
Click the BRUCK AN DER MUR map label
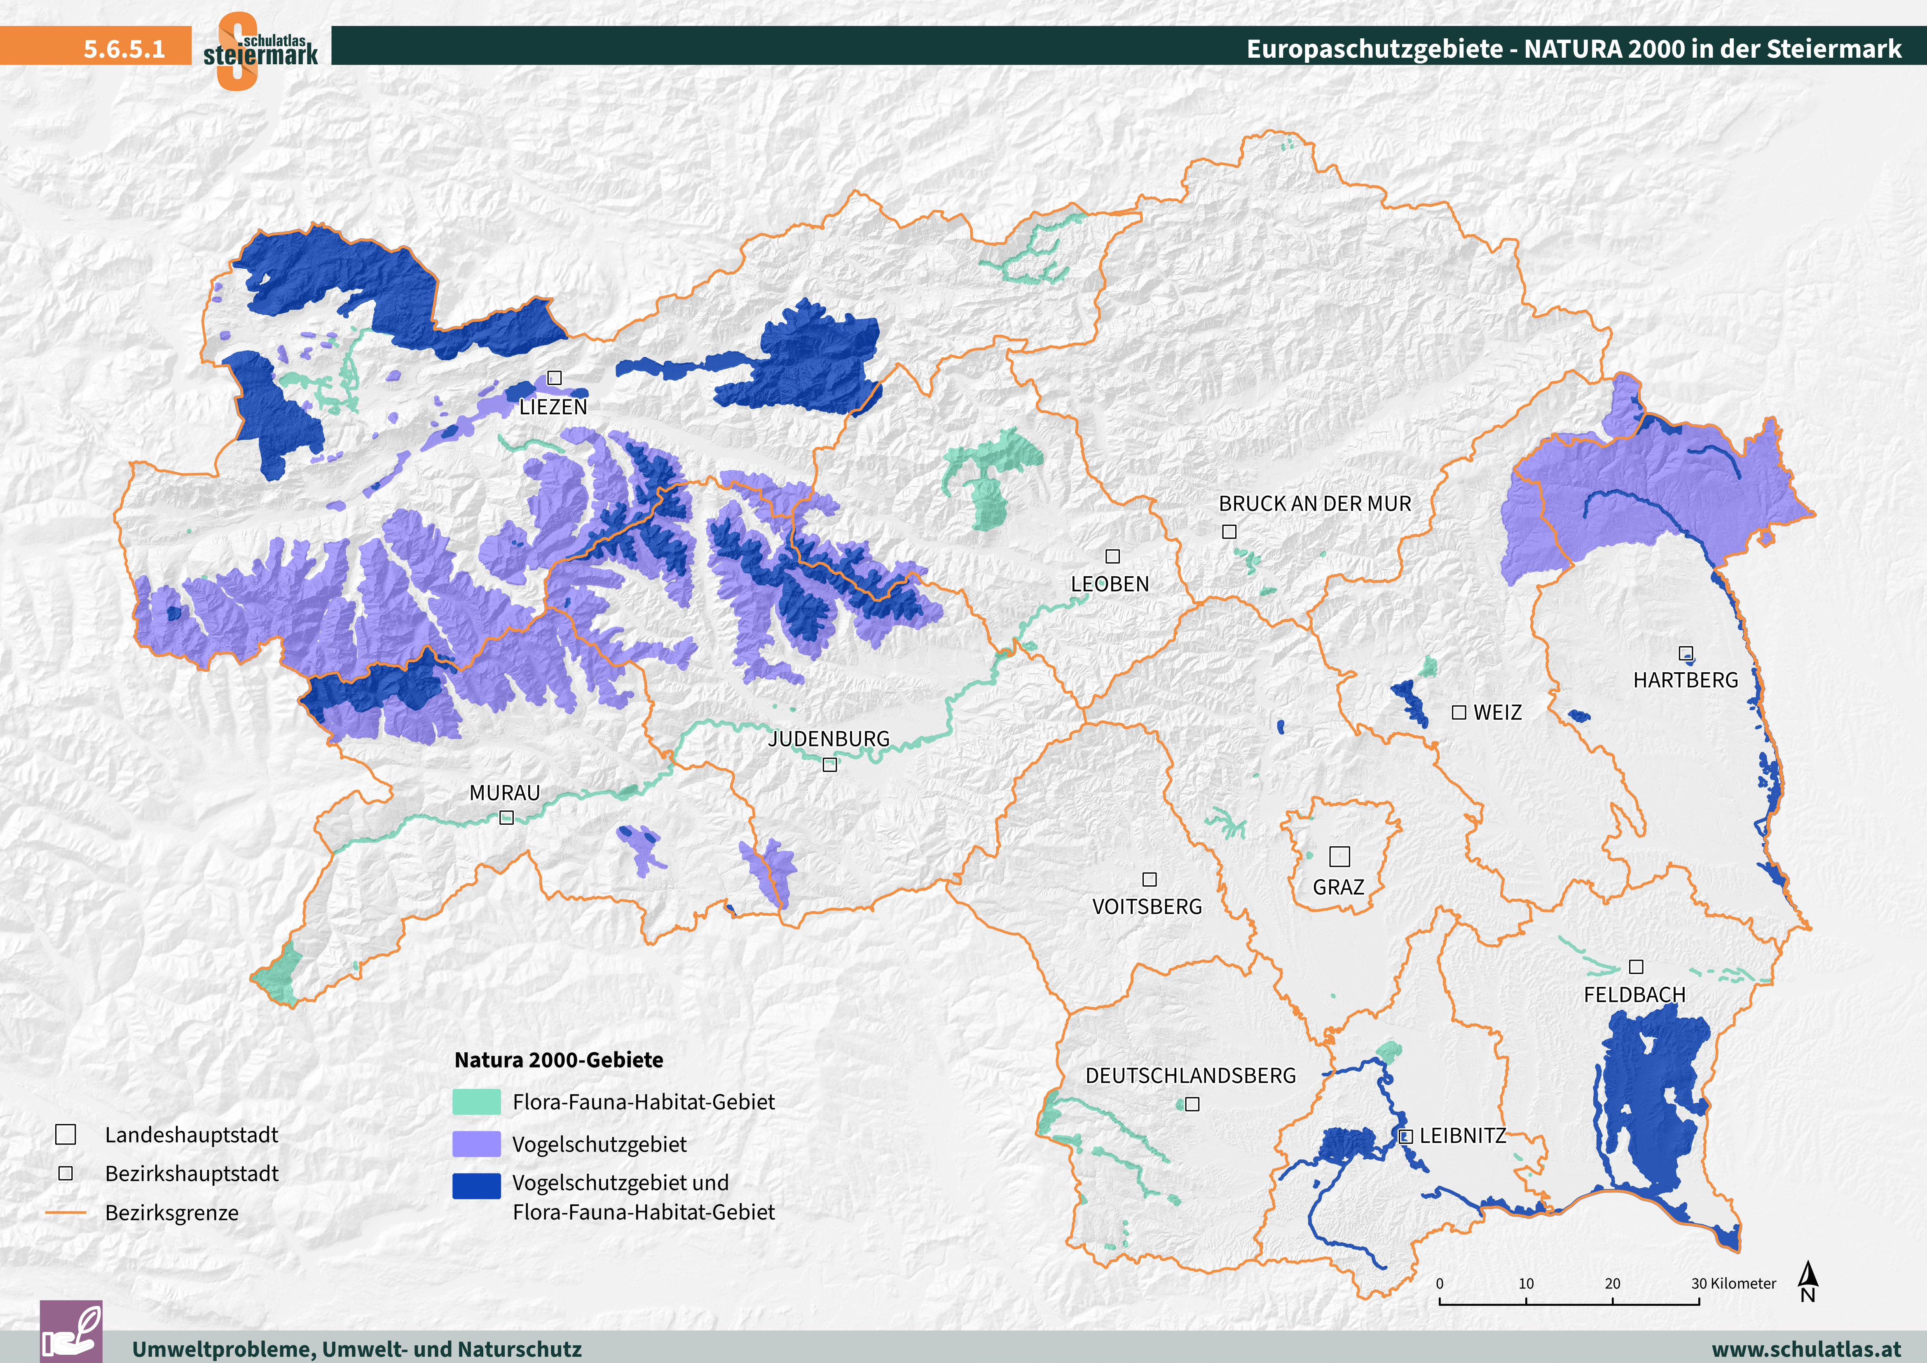[1315, 504]
